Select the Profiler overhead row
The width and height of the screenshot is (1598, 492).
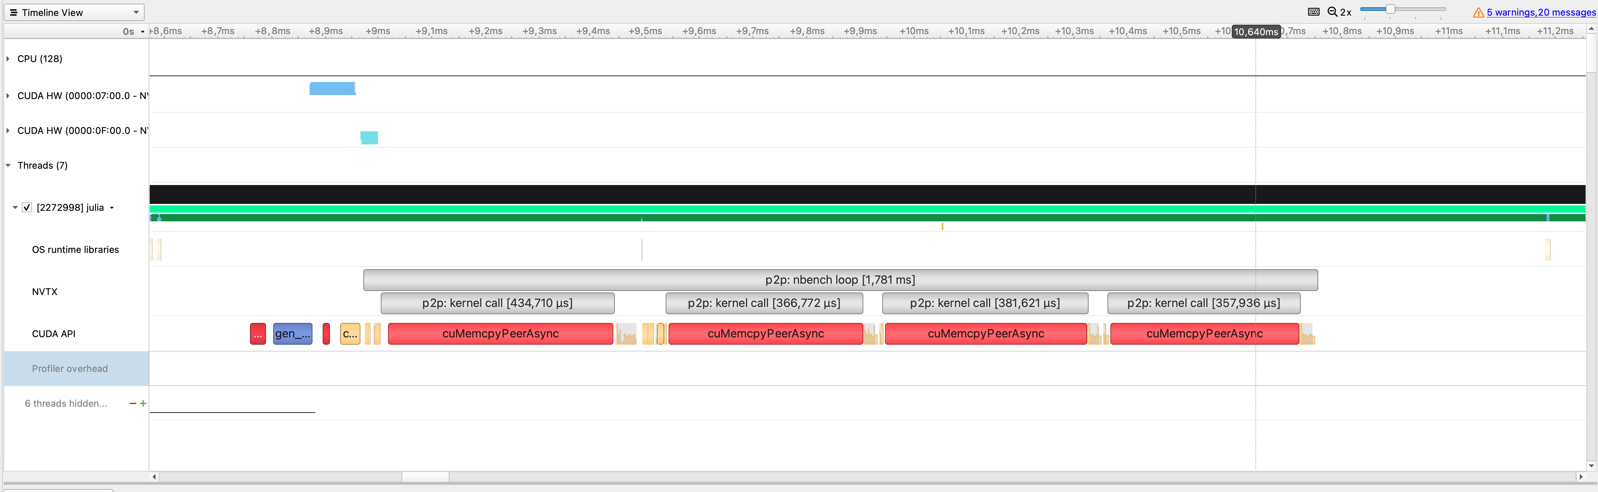[70, 369]
